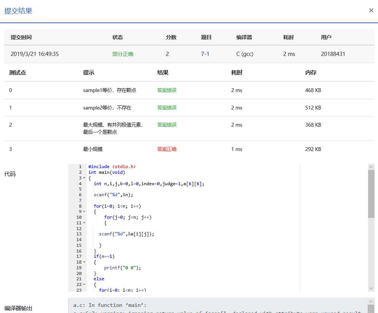The height and width of the screenshot is (313, 378).
Task: Click user ID 20188431
Action: [x=333, y=54]
